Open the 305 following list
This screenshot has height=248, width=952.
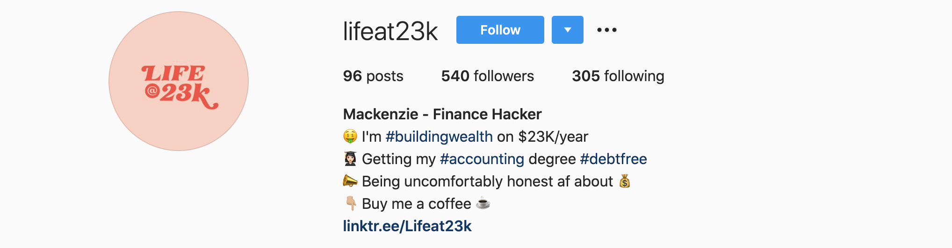click(618, 76)
